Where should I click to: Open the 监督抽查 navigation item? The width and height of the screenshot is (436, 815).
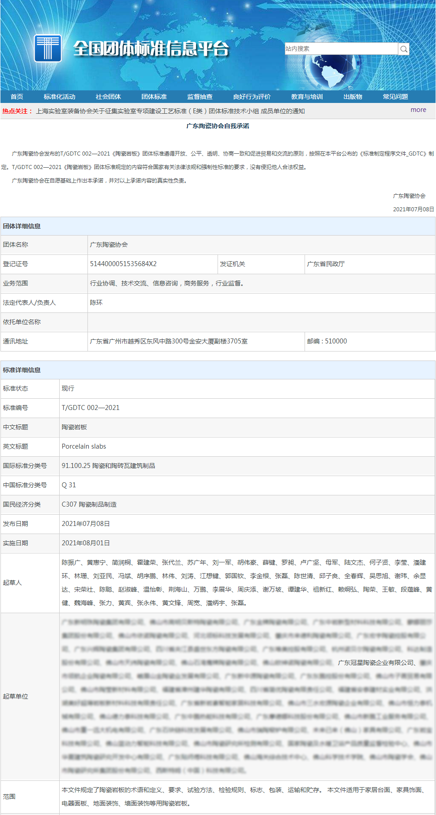point(200,97)
